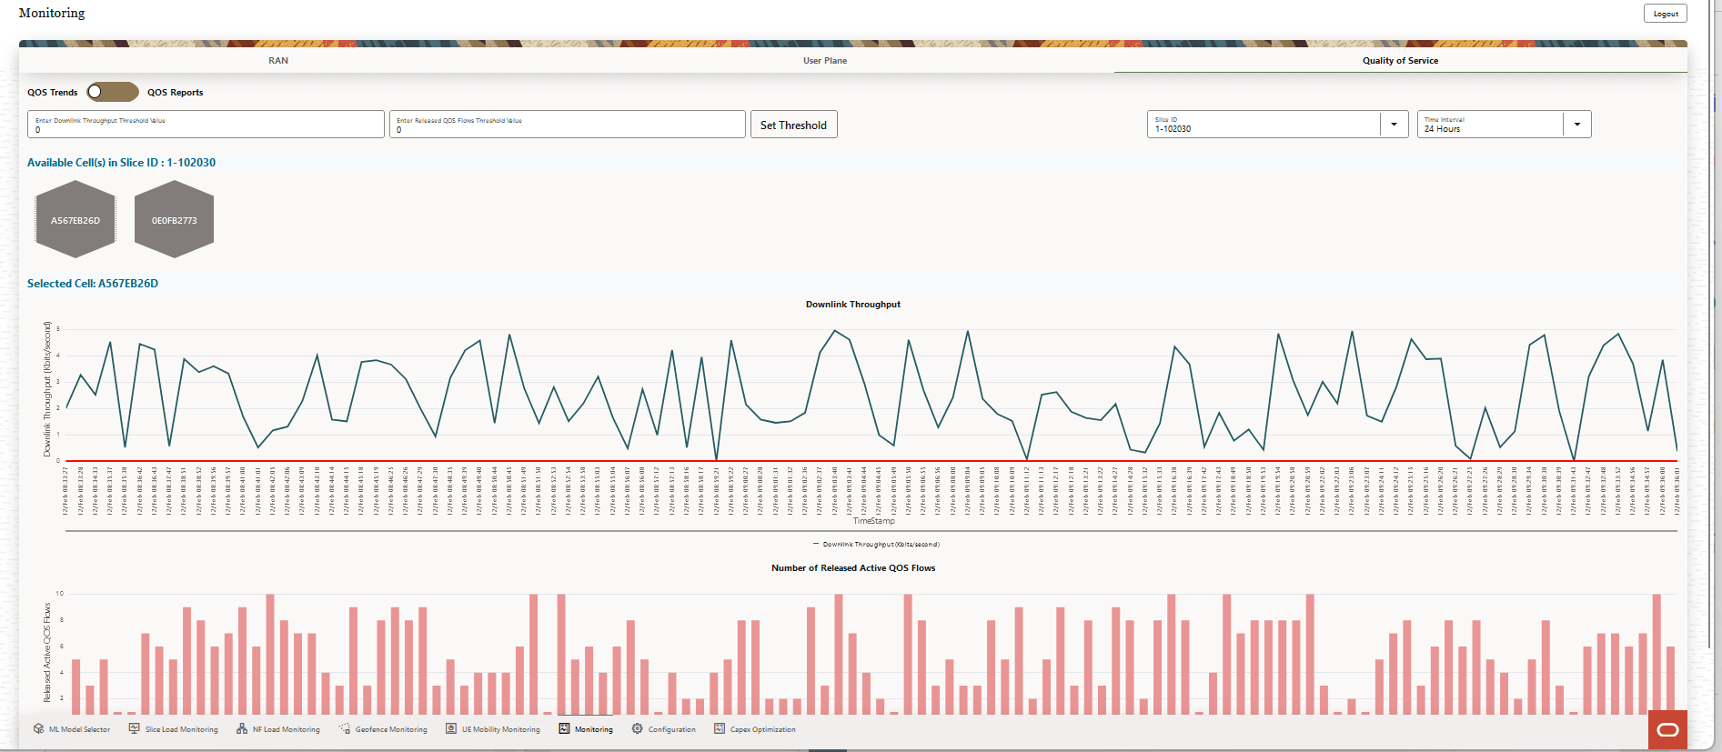Viewport: 1722px width, 752px height.
Task: Click the Monitoring page title
Action: tap(52, 13)
